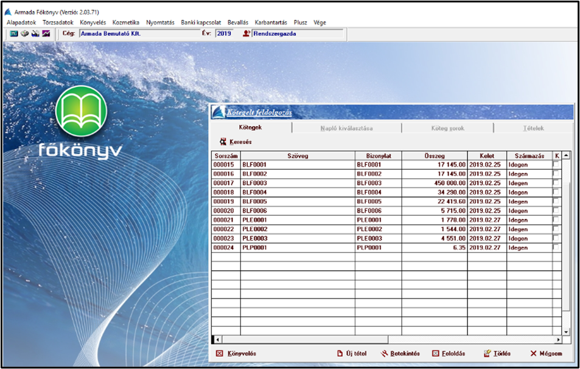Screen dimensions: 580x369
Task: Click the Keresés search button
Action: [x=236, y=142]
